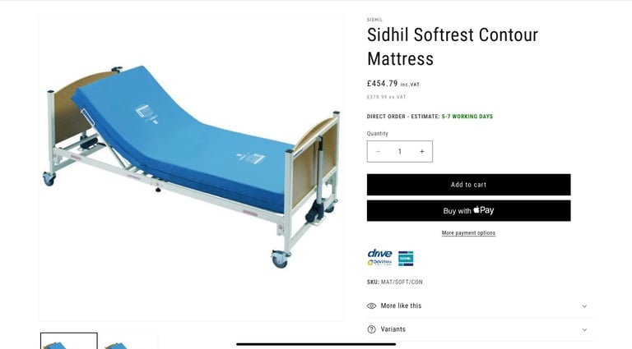Buy with Apple Pay button
Image resolution: width=632 pixels, height=349 pixels.
pos(469,211)
